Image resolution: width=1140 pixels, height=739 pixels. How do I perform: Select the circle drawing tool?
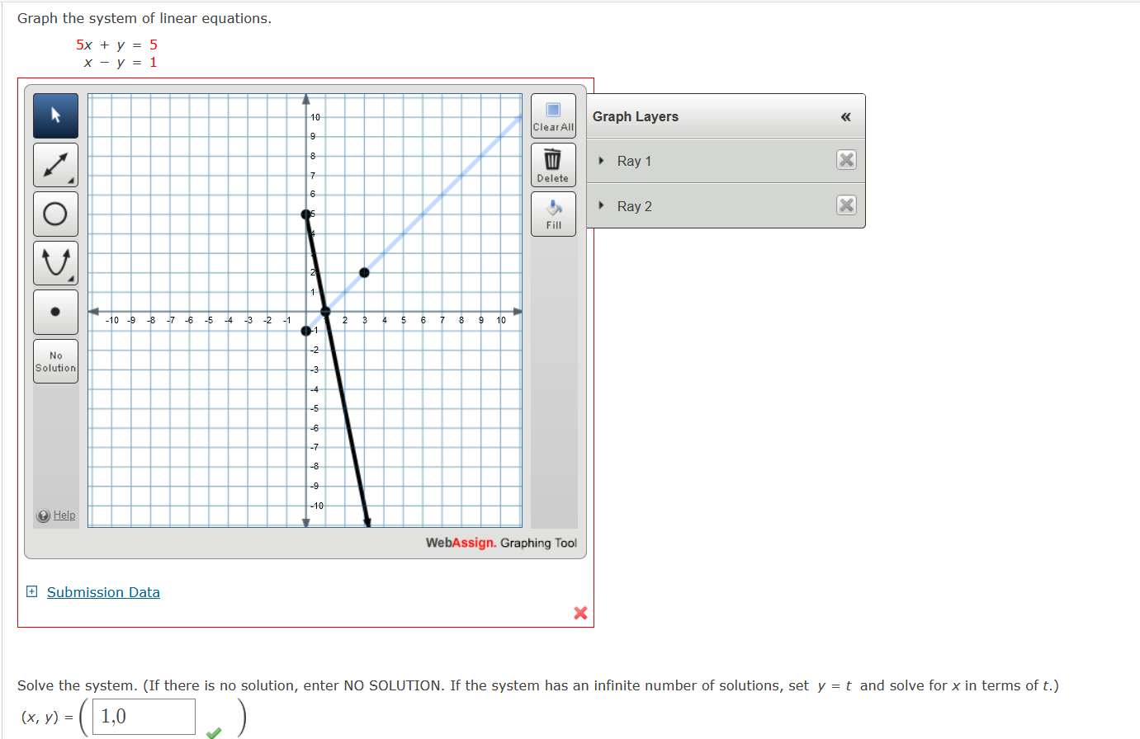pos(54,213)
